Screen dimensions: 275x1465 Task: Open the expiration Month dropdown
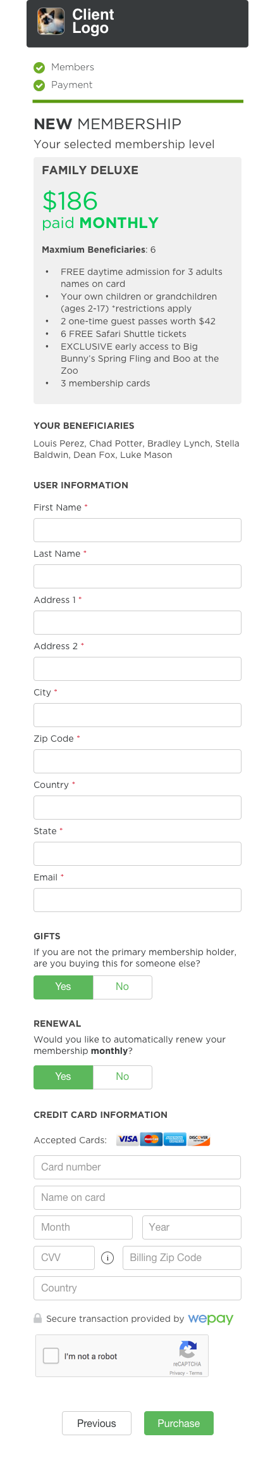(83, 1227)
